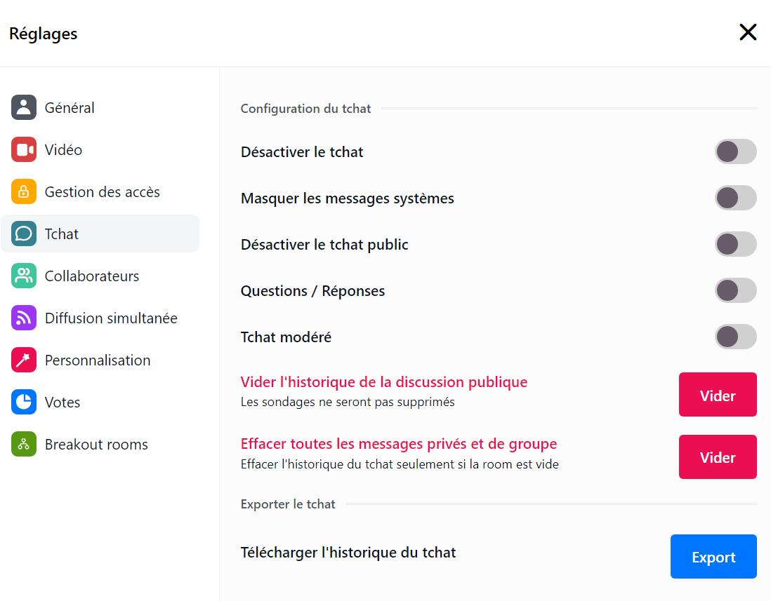Enable the Questions / Réponses switch
This screenshot has height=601, width=771.
click(x=735, y=290)
